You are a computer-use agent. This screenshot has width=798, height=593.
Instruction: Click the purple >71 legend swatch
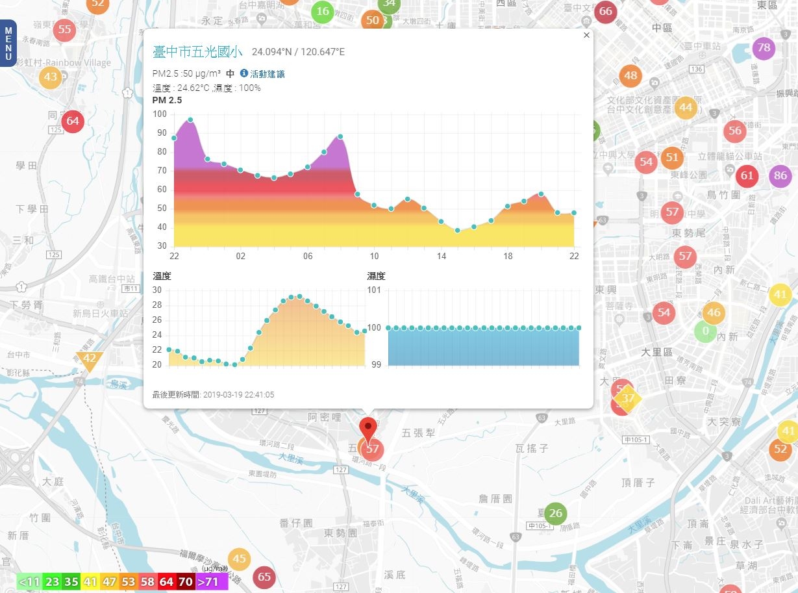pos(212,582)
